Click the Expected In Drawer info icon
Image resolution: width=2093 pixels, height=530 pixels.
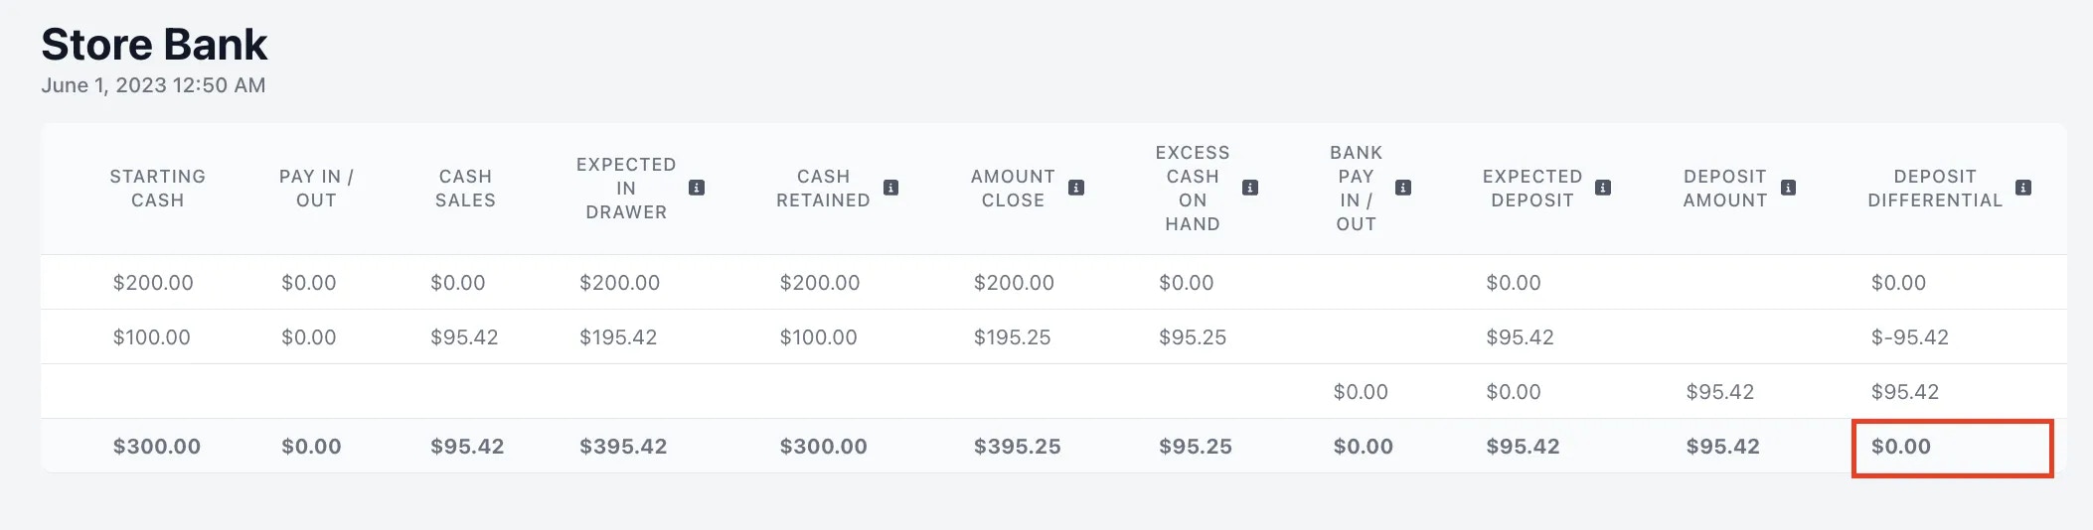point(697,188)
